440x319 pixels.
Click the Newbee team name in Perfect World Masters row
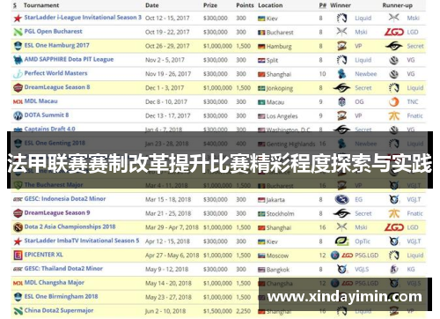[366, 74]
